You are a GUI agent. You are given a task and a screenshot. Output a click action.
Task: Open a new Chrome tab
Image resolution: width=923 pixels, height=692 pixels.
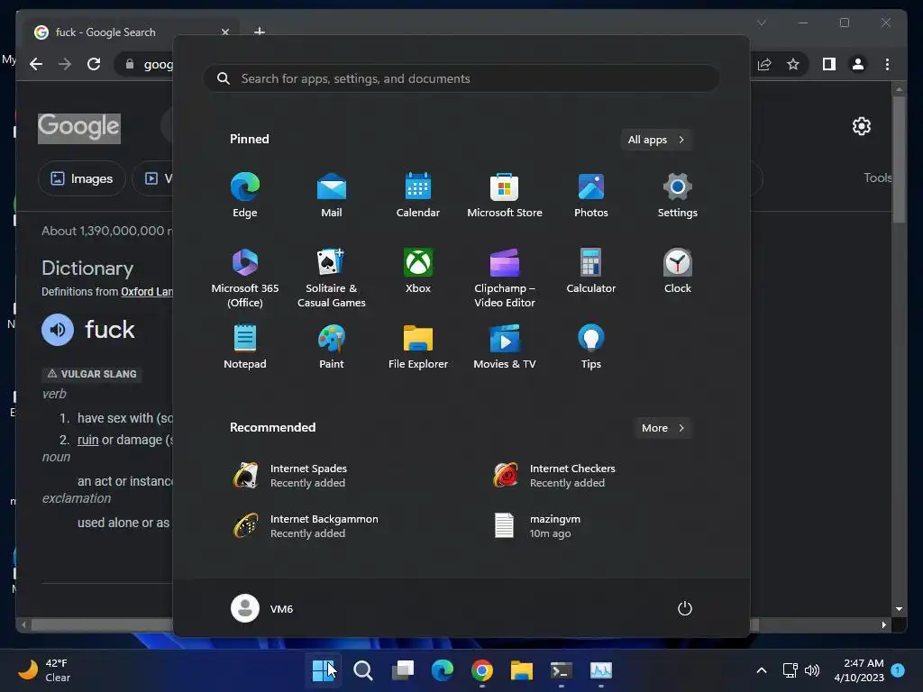(259, 32)
